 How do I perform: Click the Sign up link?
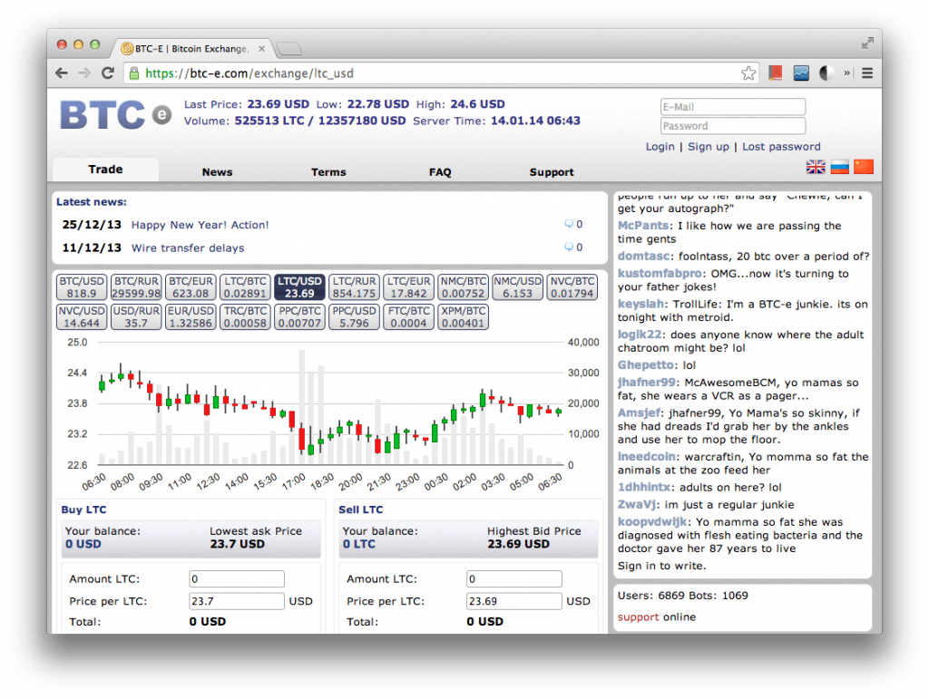point(708,147)
